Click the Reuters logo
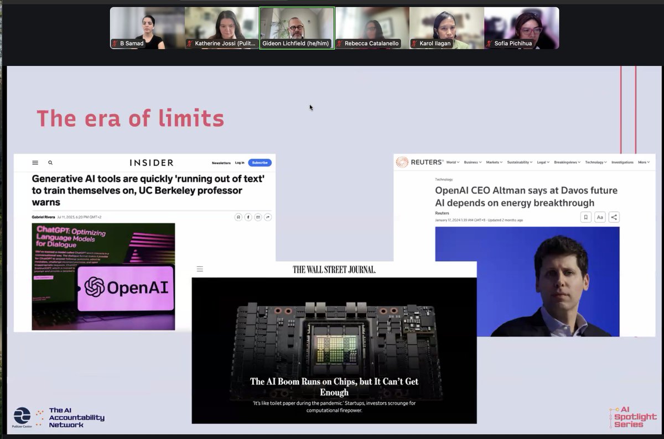This screenshot has height=439, width=664. click(420, 162)
